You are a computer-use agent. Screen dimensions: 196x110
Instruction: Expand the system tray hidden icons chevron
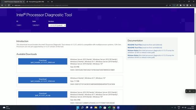tap(172, 108)
